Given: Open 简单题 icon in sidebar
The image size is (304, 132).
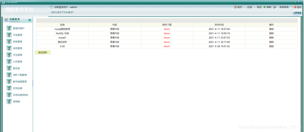Looking at the screenshot, I should (9, 102).
